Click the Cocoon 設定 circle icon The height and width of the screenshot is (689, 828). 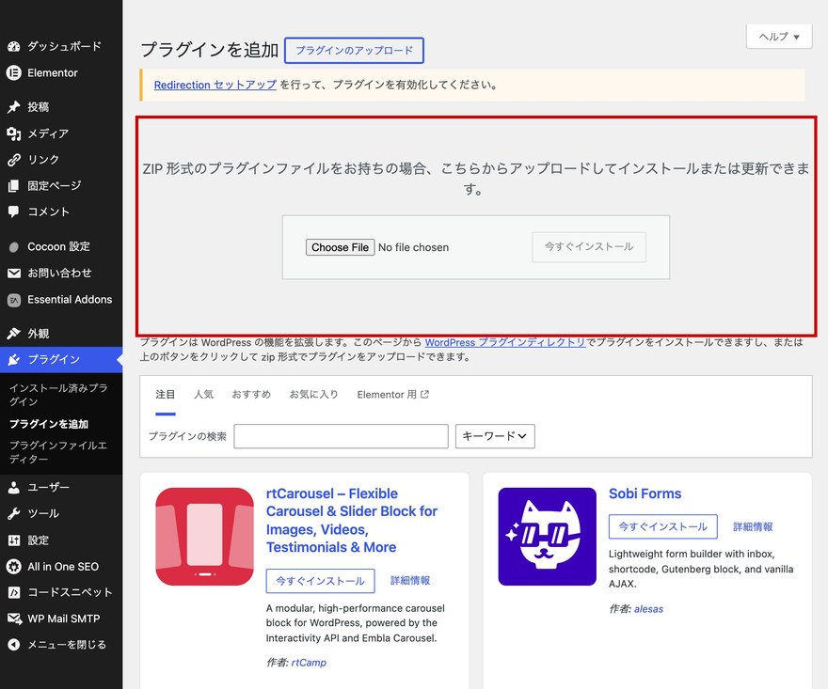[14, 247]
